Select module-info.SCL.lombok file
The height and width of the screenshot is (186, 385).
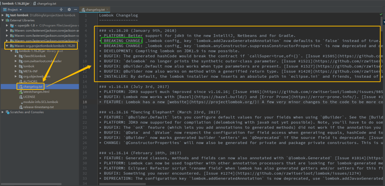pos(40,102)
